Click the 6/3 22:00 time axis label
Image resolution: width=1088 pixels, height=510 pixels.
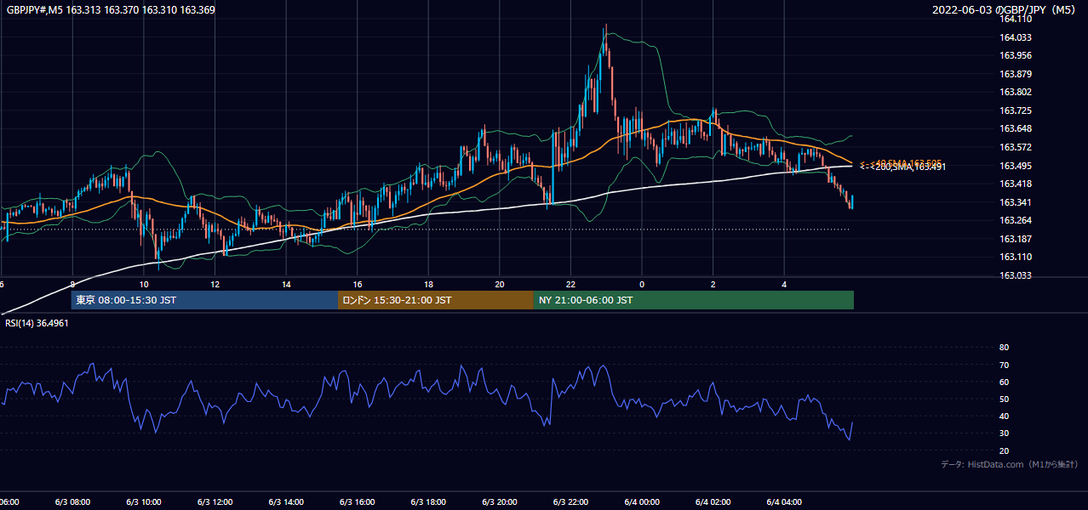[x=570, y=501]
